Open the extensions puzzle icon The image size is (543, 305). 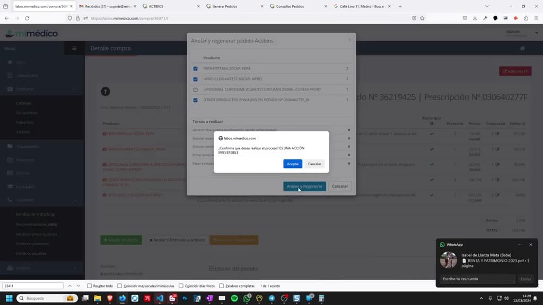526,19
